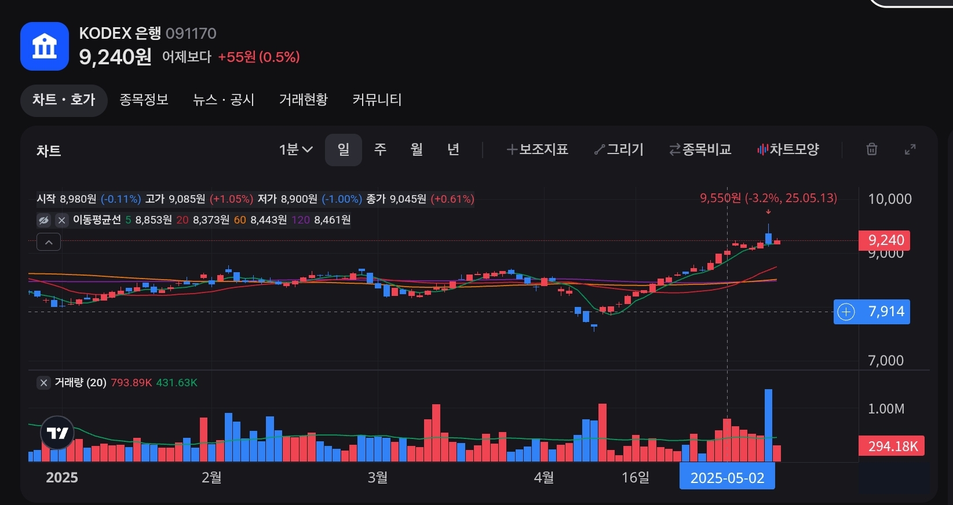953x505 pixels.
Task: Open the 1분 minute-interval dropdown
Action: [296, 149]
